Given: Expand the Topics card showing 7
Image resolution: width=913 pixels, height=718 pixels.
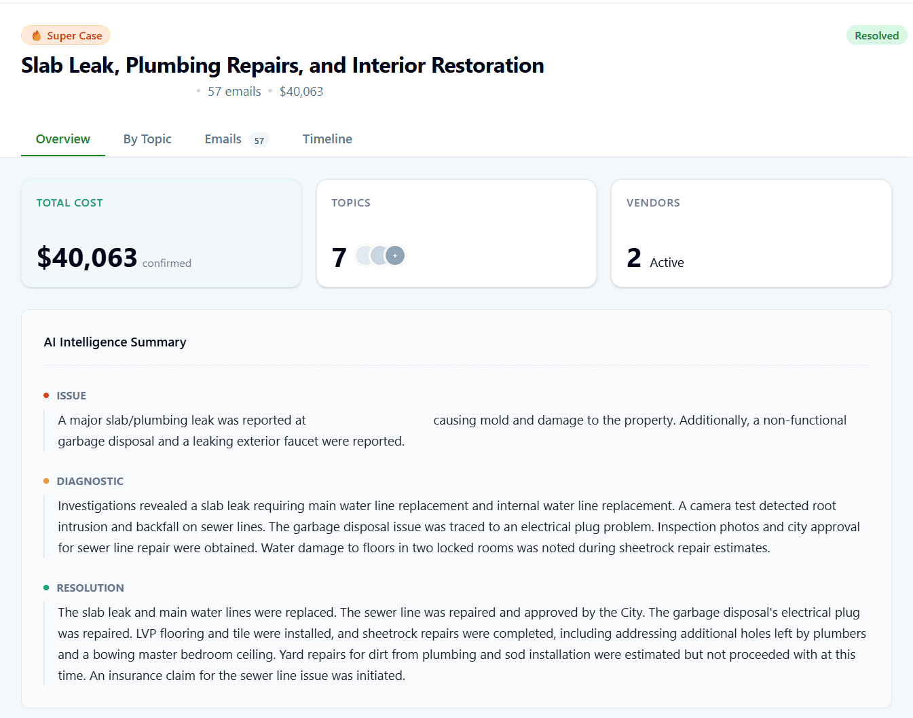Looking at the screenshot, I should click(x=456, y=234).
